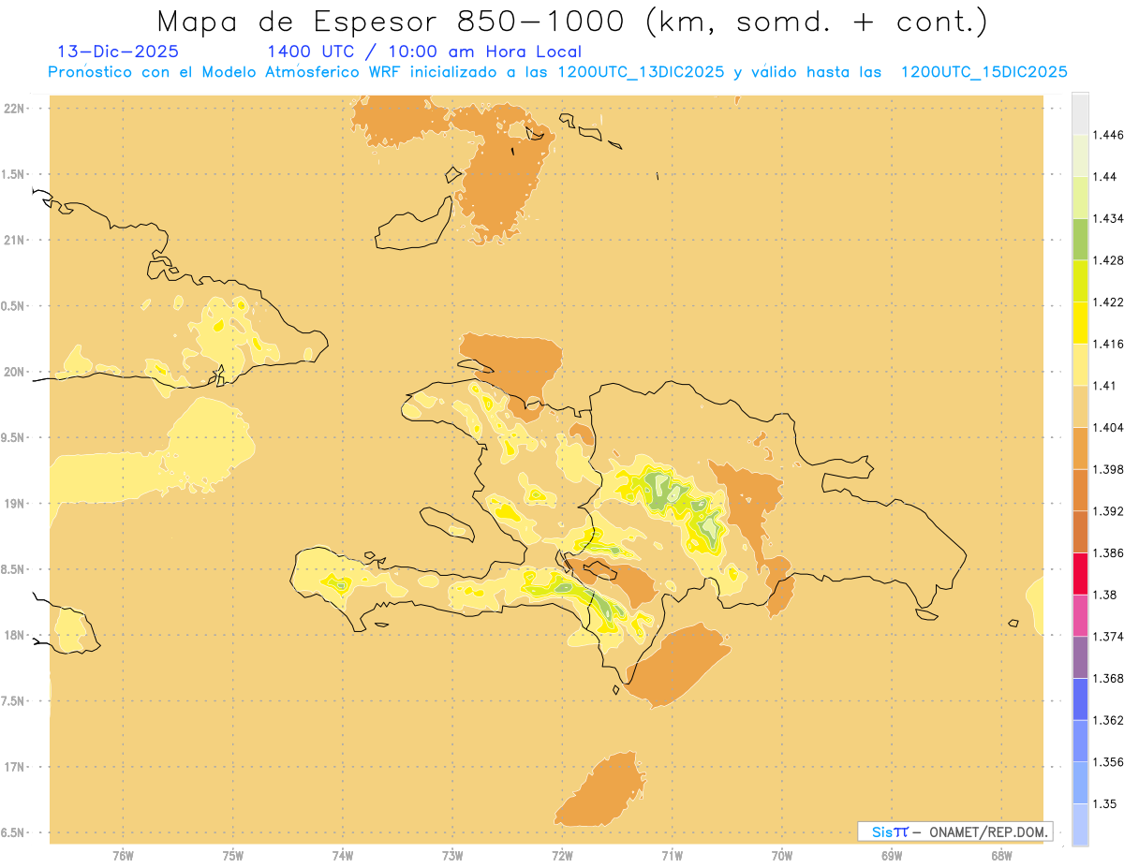Pick the pink swatch between 1.374 and 1.38
1124x868 pixels.
tap(1080, 616)
